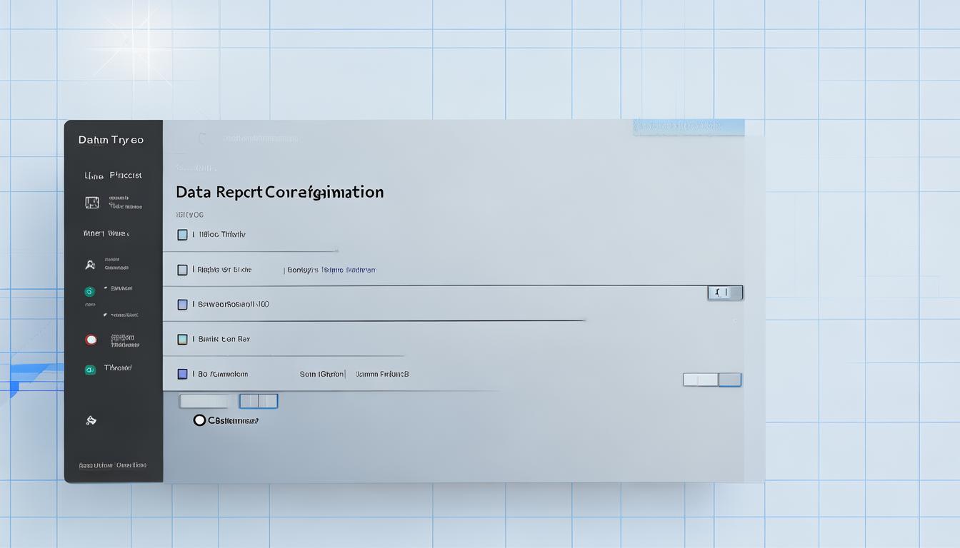Screen dimensions: 960x548
Task: Click the blue highlighted button at top right
Action: (x=688, y=127)
